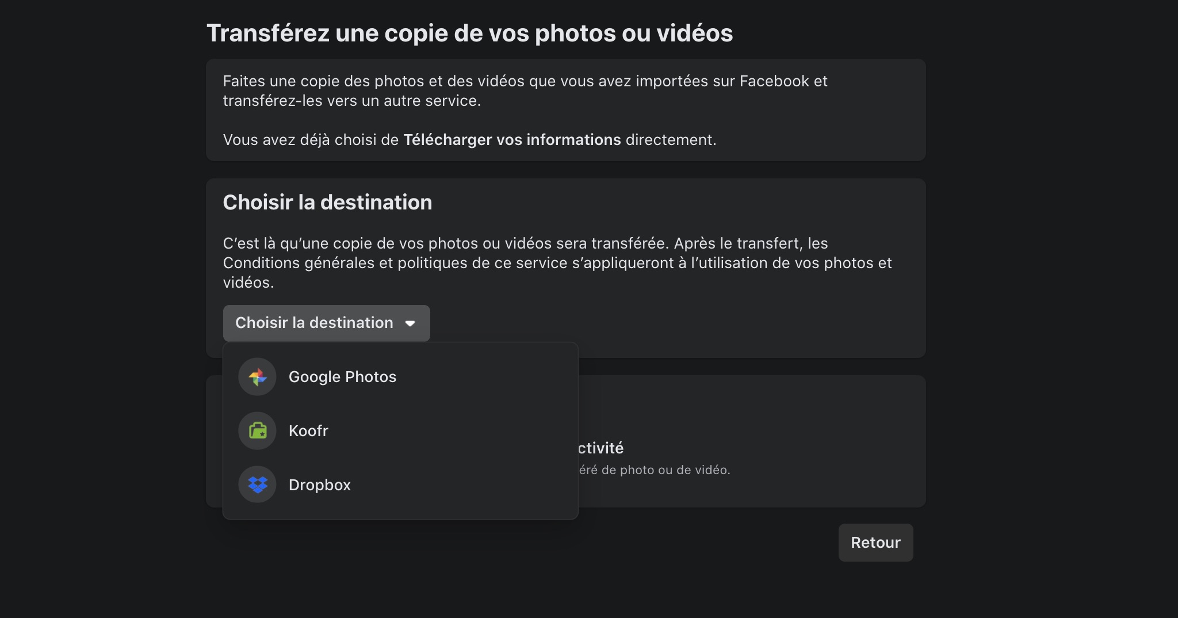Click the 'C'est là qu'une copie' description
This screenshot has height=618, width=1178.
(525, 243)
